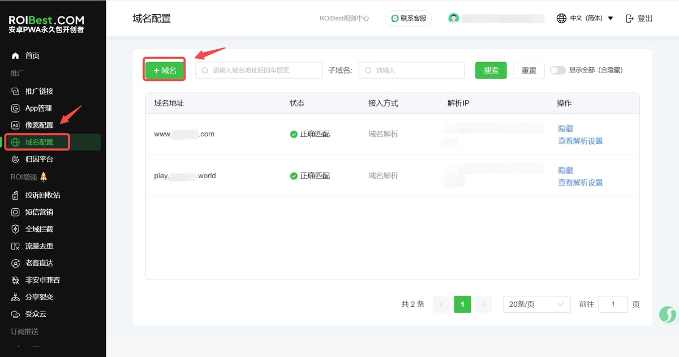Click the 联系客服 button
Viewport: 679px width, 357px height.
coord(409,18)
